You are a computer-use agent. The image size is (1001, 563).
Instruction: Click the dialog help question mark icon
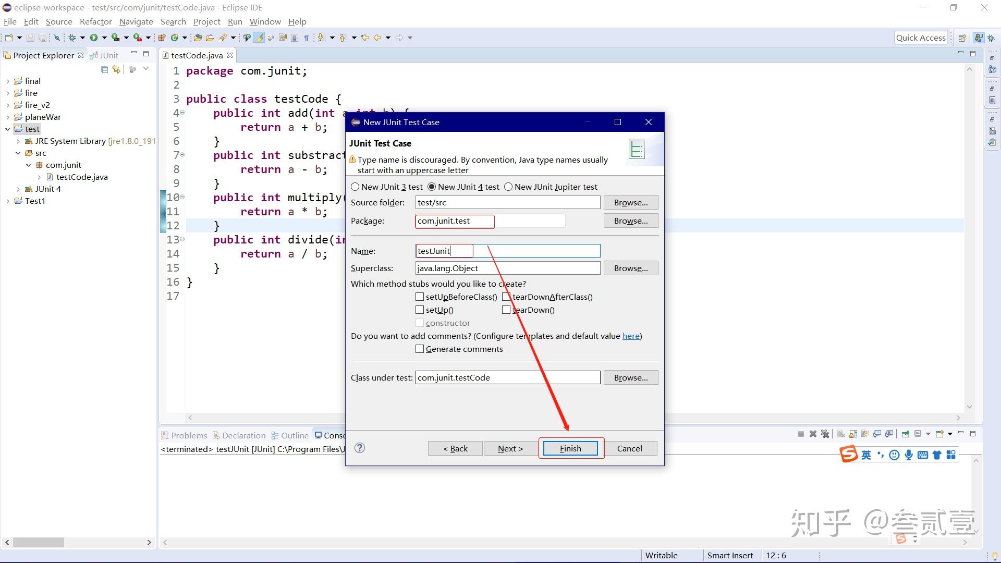360,448
